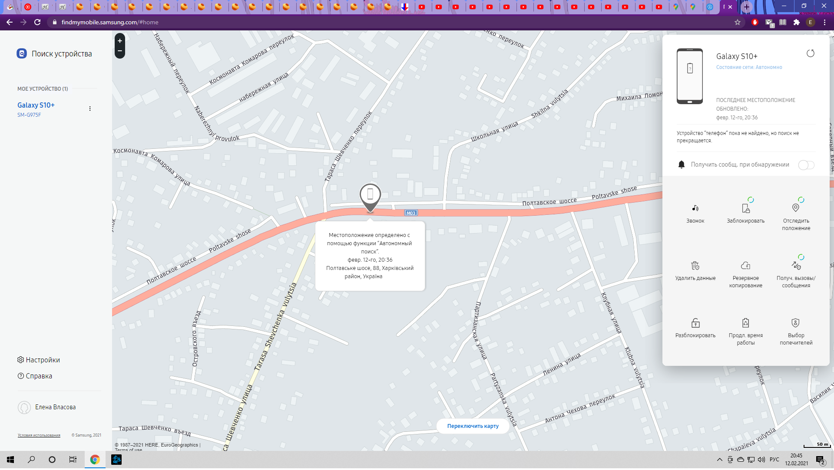Click the volume icon in system tray
The height and width of the screenshot is (470, 834).
761,460
